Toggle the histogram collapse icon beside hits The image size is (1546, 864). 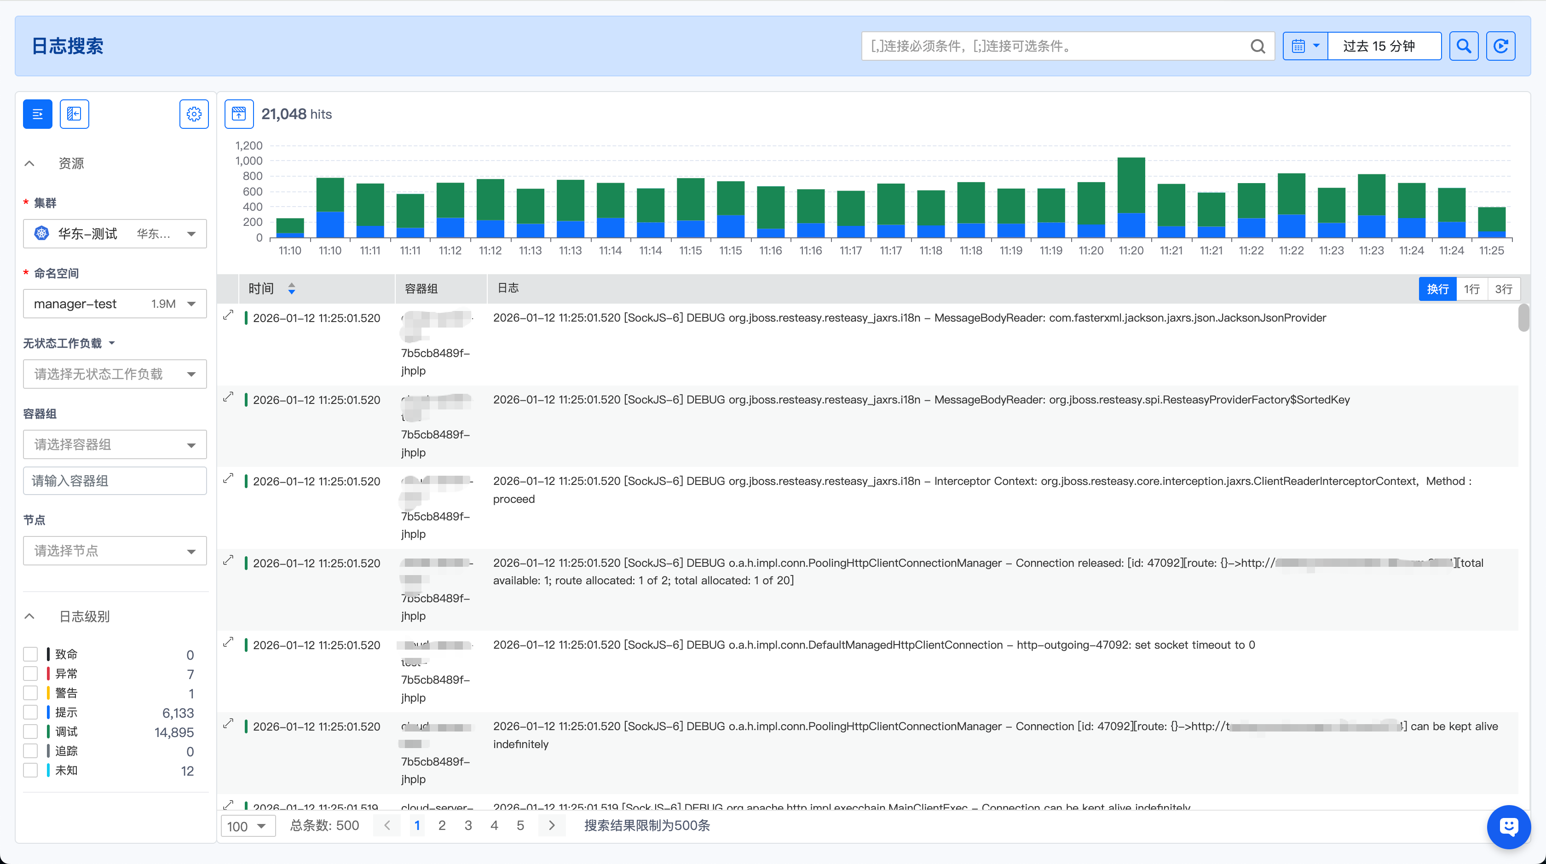pyautogui.click(x=239, y=114)
